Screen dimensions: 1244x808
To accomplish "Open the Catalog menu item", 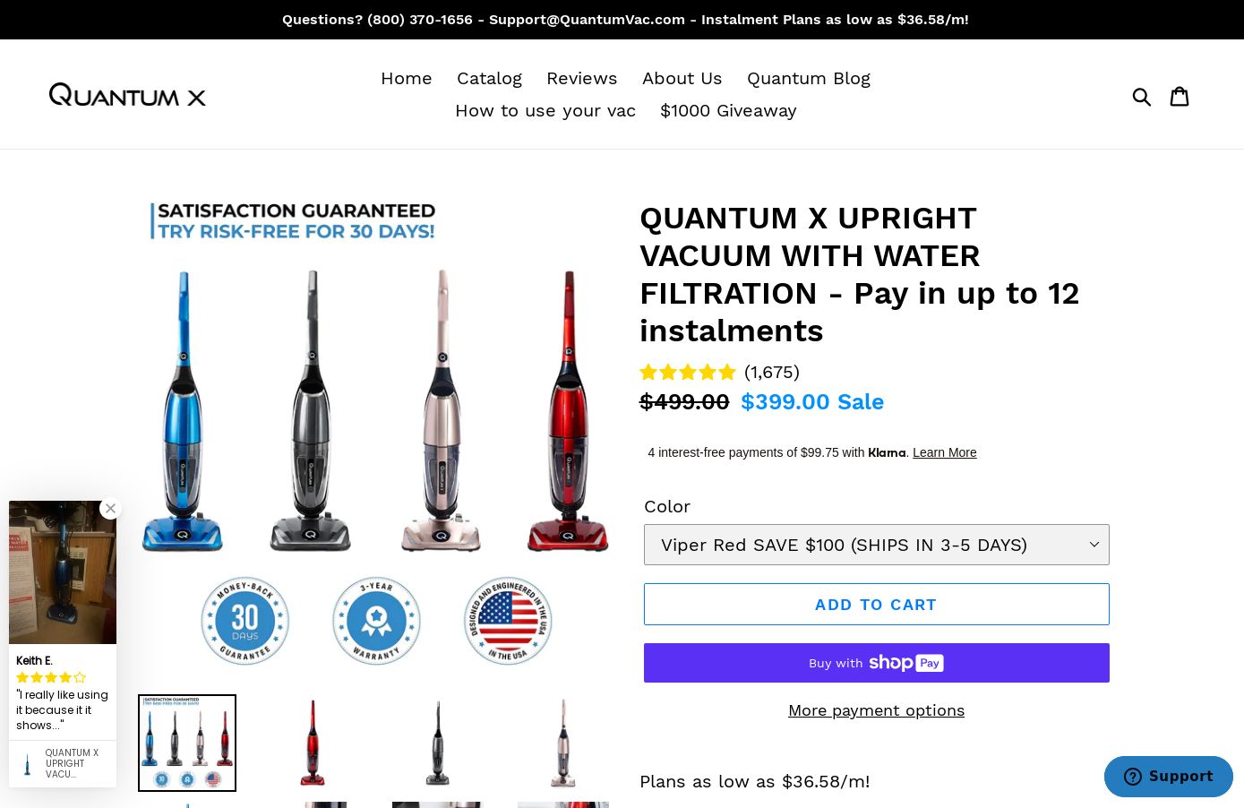I will [489, 78].
